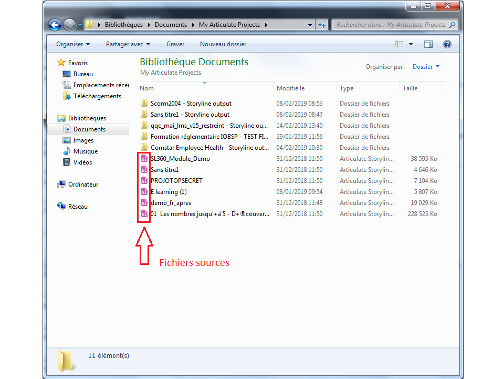Click the Forward navigation arrow
This screenshot has height=379, width=504.
click(69, 25)
